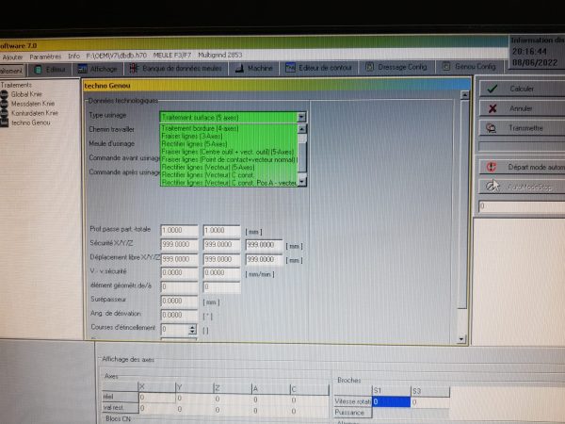Expand the Type usinage dropdown arrow
Screen dimensions: 565x424
coord(301,117)
